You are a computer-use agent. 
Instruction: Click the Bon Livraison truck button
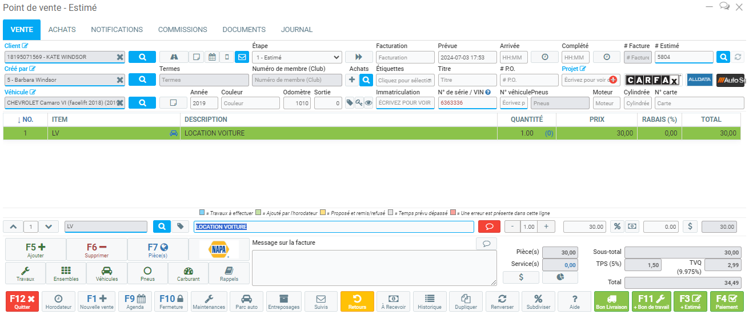pos(611,301)
